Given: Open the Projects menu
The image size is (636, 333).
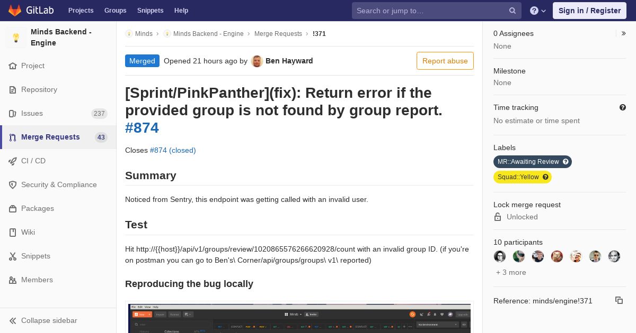Looking at the screenshot, I should tap(81, 11).
